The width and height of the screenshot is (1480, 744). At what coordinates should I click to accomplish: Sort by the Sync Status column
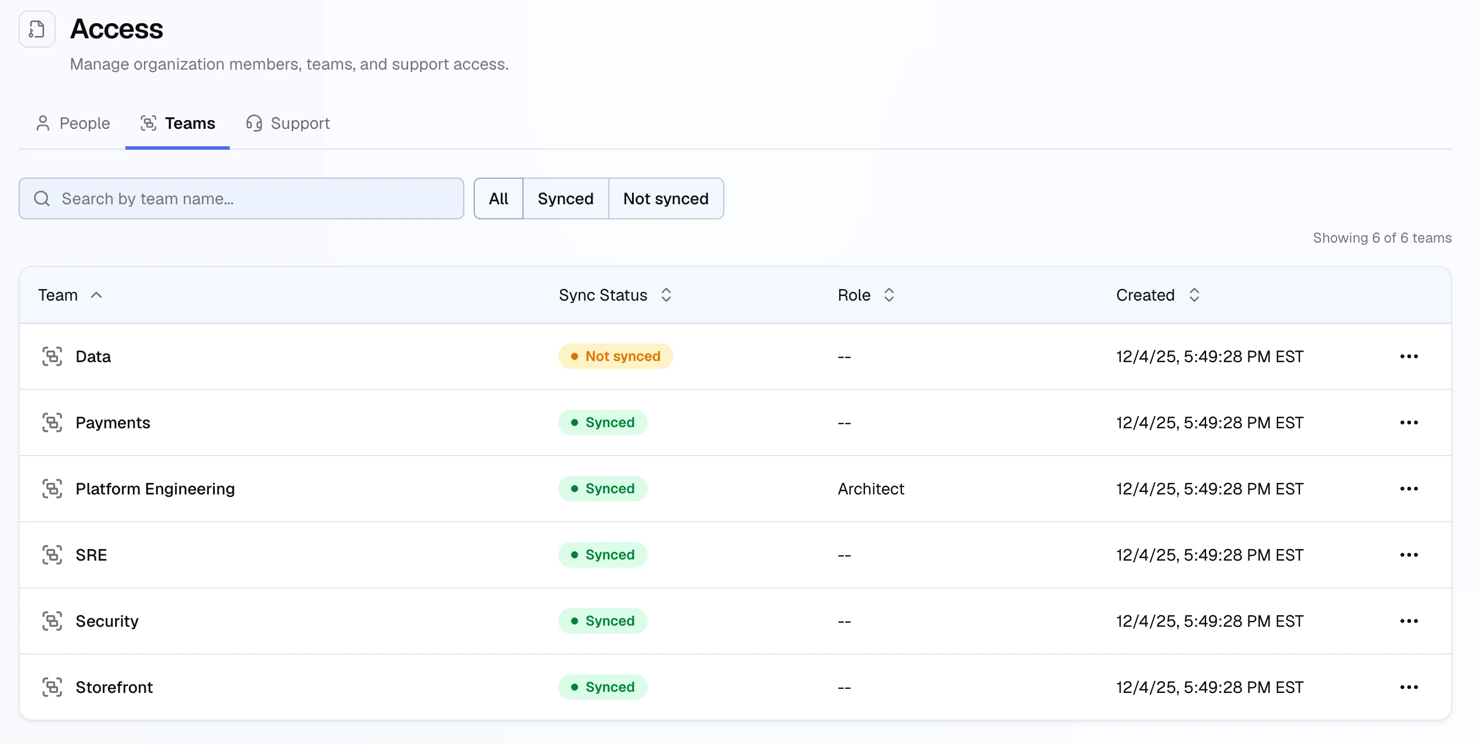tap(615, 295)
